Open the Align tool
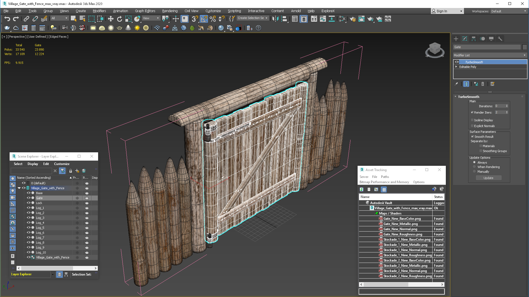This screenshot has height=297, width=529. point(284,19)
